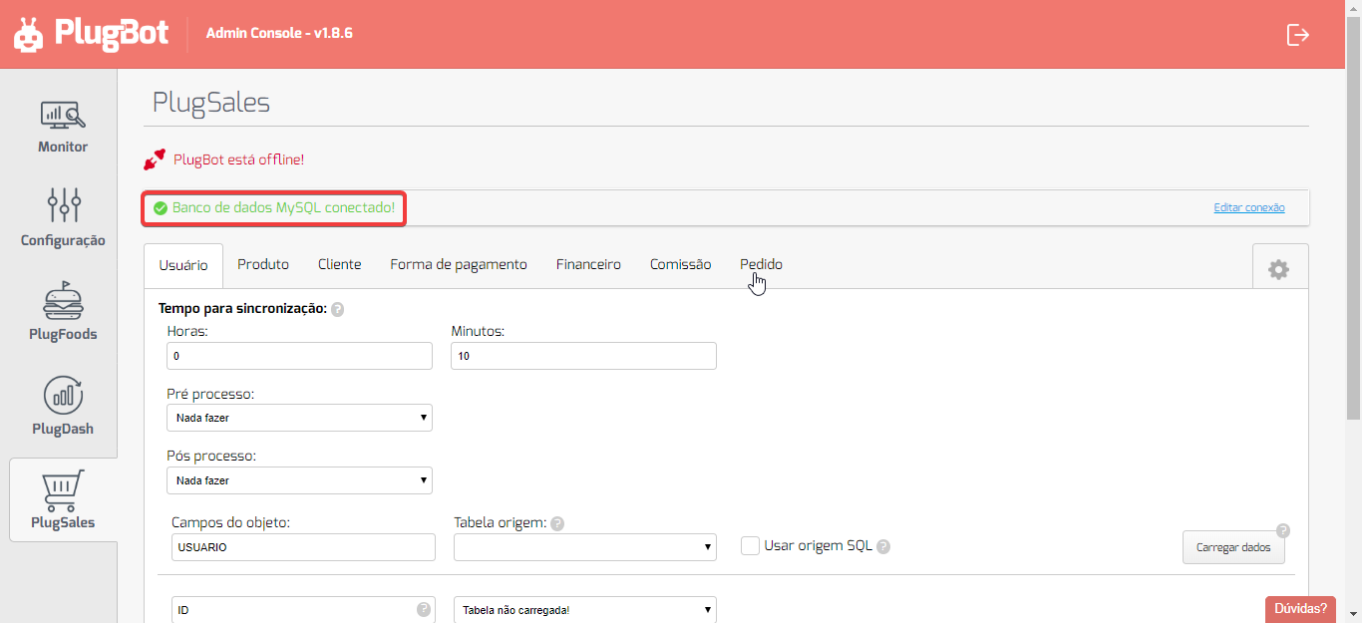This screenshot has width=1362, height=623.
Task: Click the Carregar dados button
Action: point(1233,547)
